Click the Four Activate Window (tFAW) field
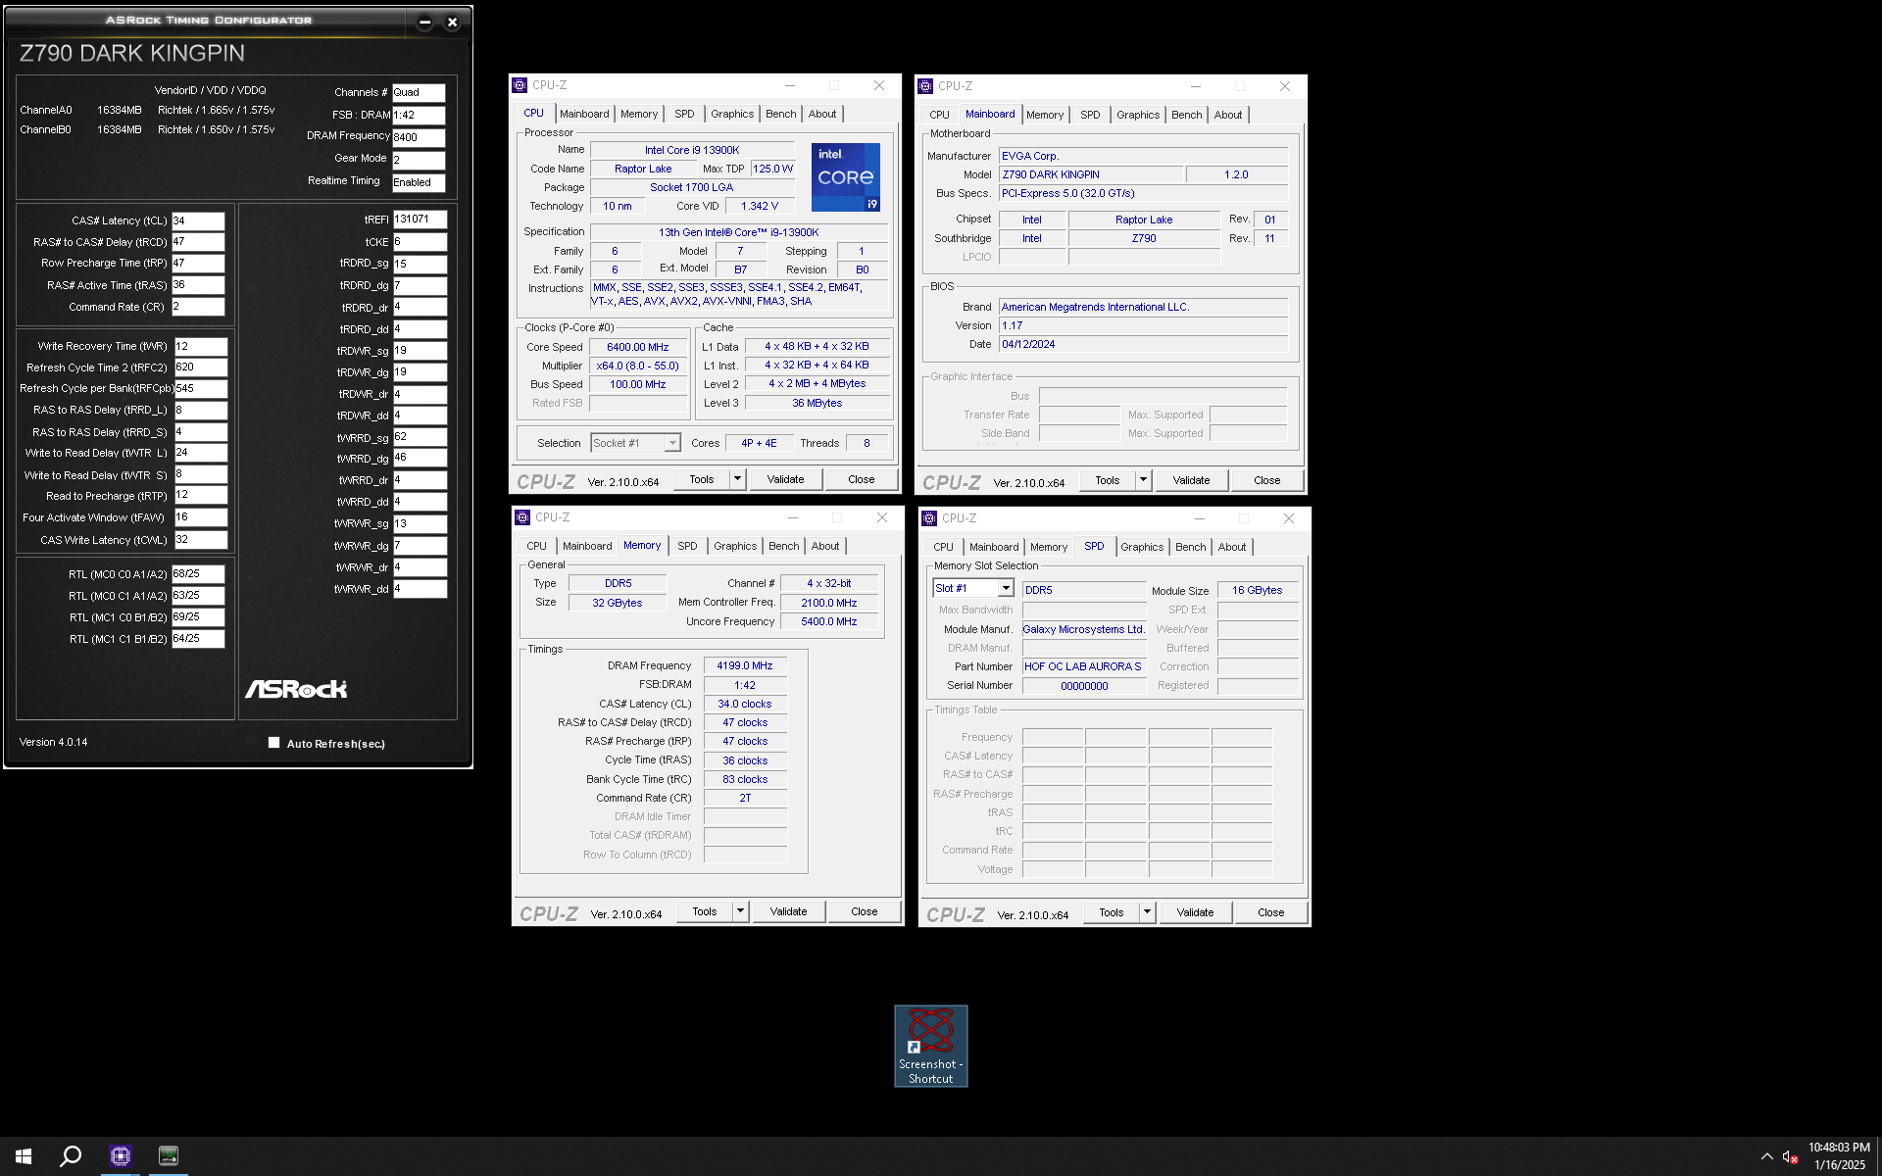The width and height of the screenshot is (1882, 1176). (201, 517)
